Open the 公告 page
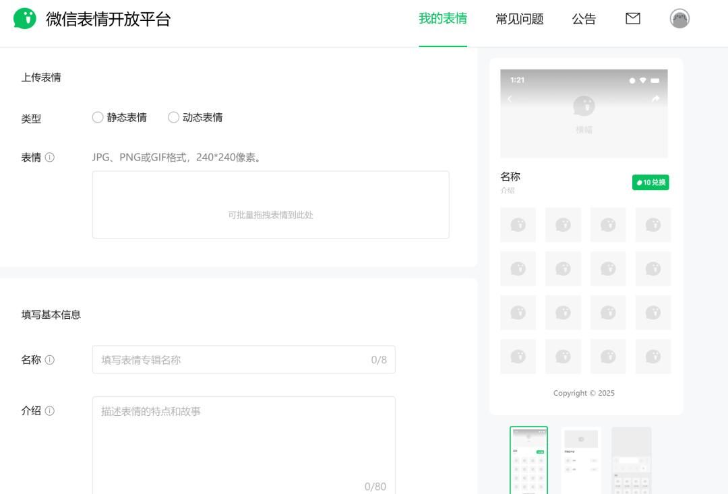Screen dimensions: 728x494 click(584, 19)
